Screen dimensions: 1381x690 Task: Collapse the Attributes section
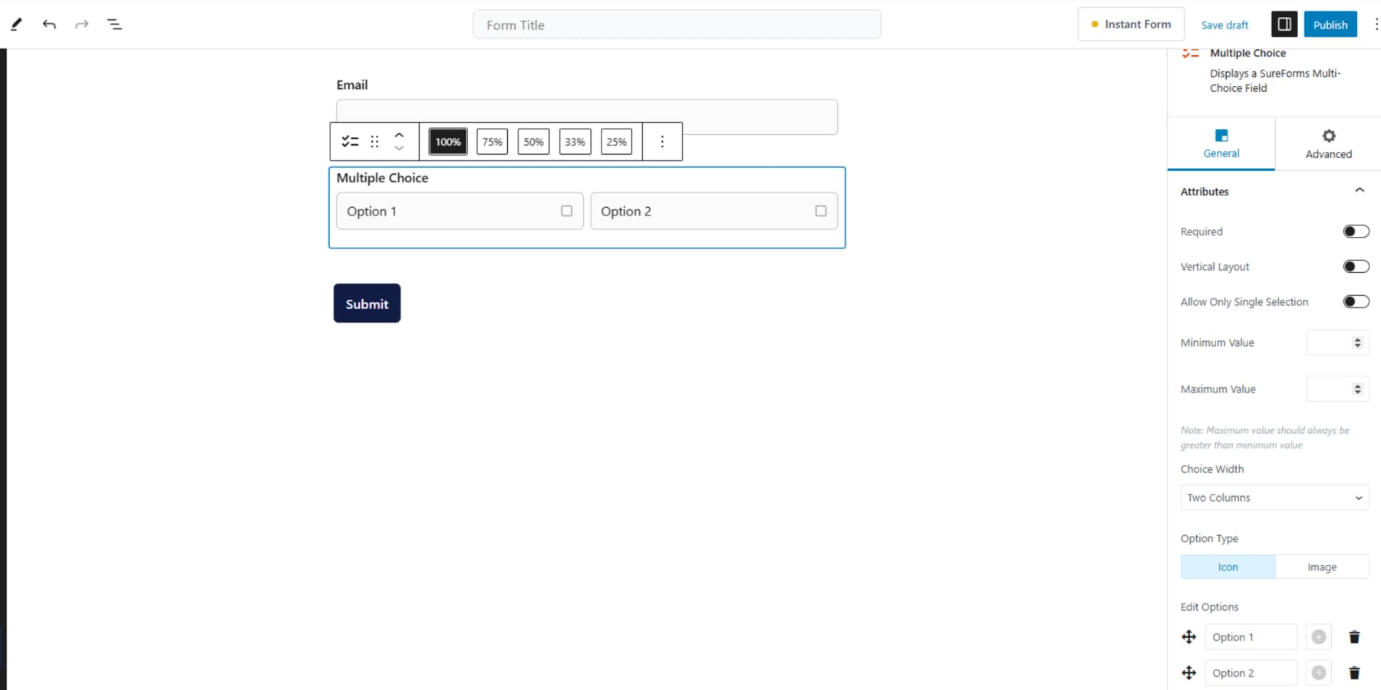tap(1360, 190)
